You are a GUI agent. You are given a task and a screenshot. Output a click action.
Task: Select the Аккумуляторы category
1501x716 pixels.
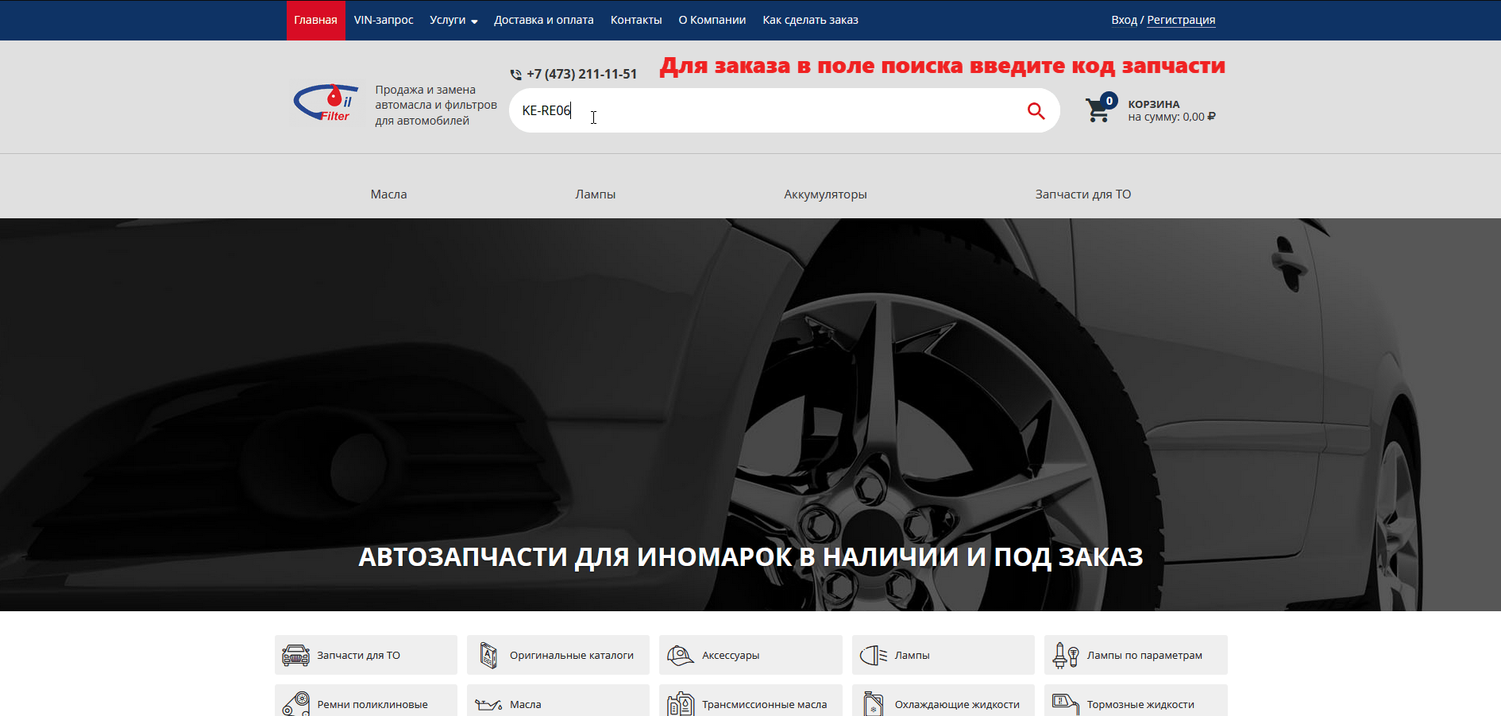(825, 194)
